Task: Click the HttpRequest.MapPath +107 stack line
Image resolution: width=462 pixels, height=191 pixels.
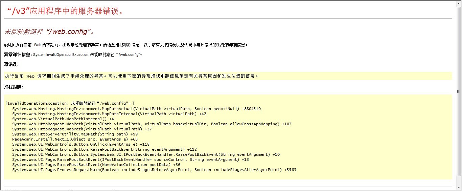Action: [152, 124]
